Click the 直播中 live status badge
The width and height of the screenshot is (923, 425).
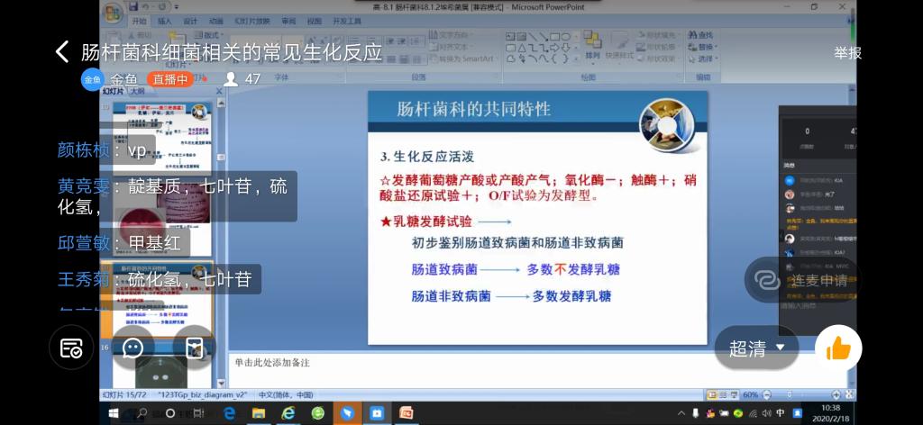(x=170, y=79)
